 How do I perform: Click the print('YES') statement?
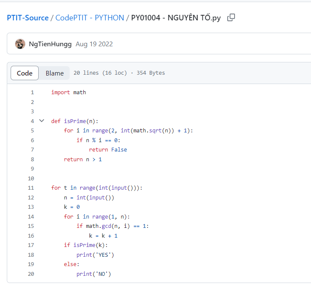click(95, 255)
